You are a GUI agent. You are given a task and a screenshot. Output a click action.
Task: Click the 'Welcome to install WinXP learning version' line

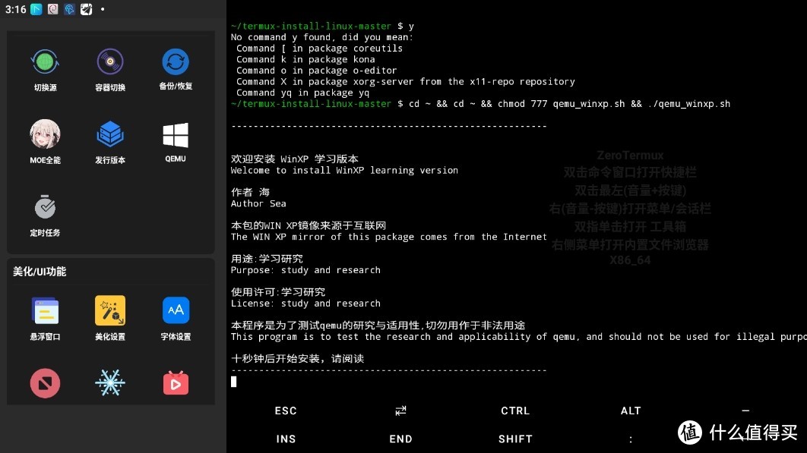[344, 170]
